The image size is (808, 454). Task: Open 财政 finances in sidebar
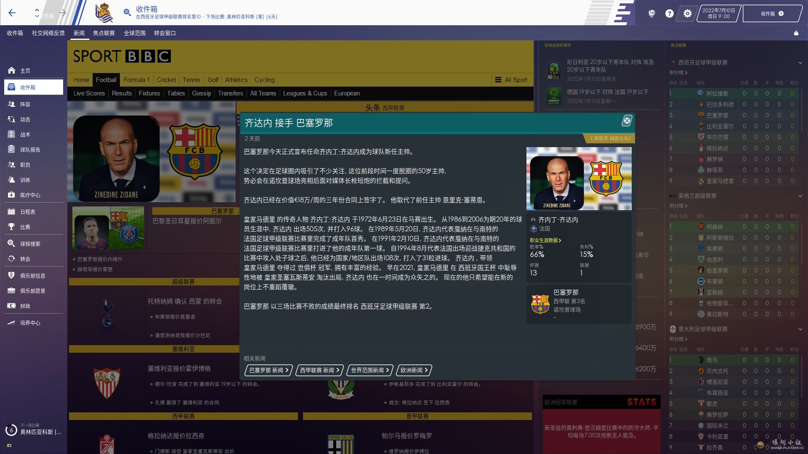pyautogui.click(x=34, y=306)
